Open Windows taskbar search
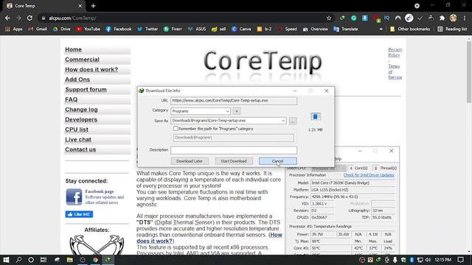The height and width of the screenshot is (265, 472). [18, 260]
